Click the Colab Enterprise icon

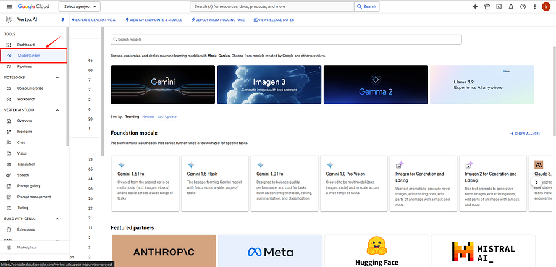(9, 88)
